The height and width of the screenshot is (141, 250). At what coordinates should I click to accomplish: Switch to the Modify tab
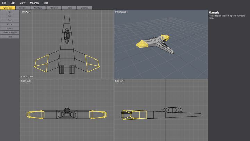pyautogui.click(x=23, y=8)
